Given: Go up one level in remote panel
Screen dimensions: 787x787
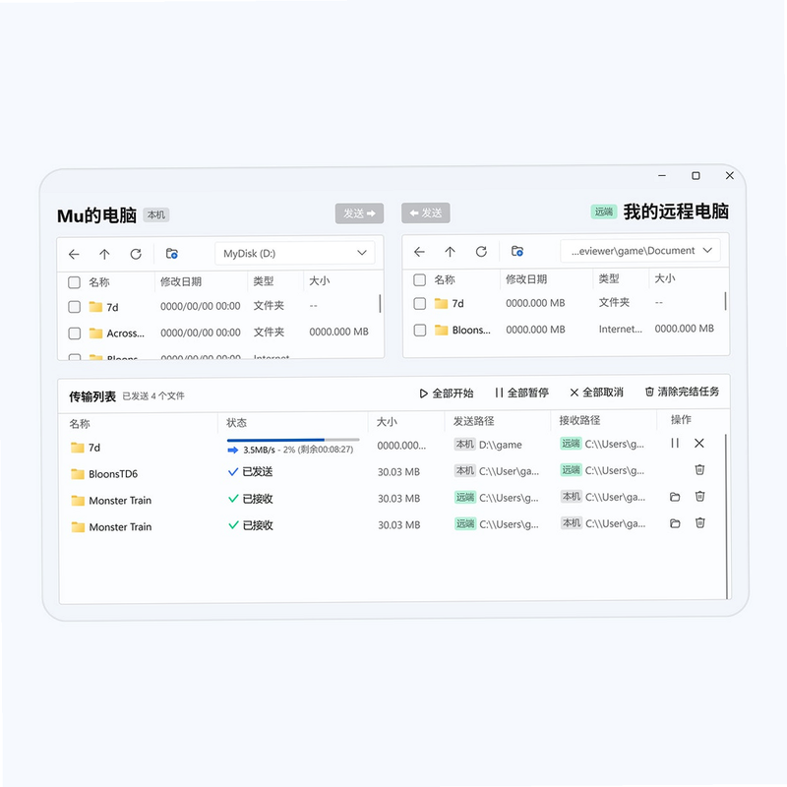Looking at the screenshot, I should 450,252.
